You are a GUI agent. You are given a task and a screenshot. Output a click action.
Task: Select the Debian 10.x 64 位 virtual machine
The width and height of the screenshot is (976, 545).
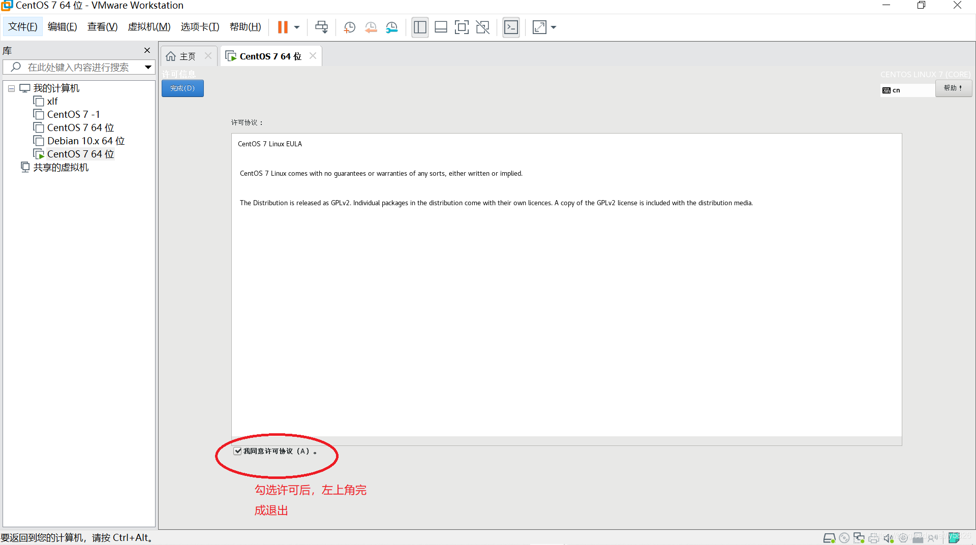coord(86,141)
